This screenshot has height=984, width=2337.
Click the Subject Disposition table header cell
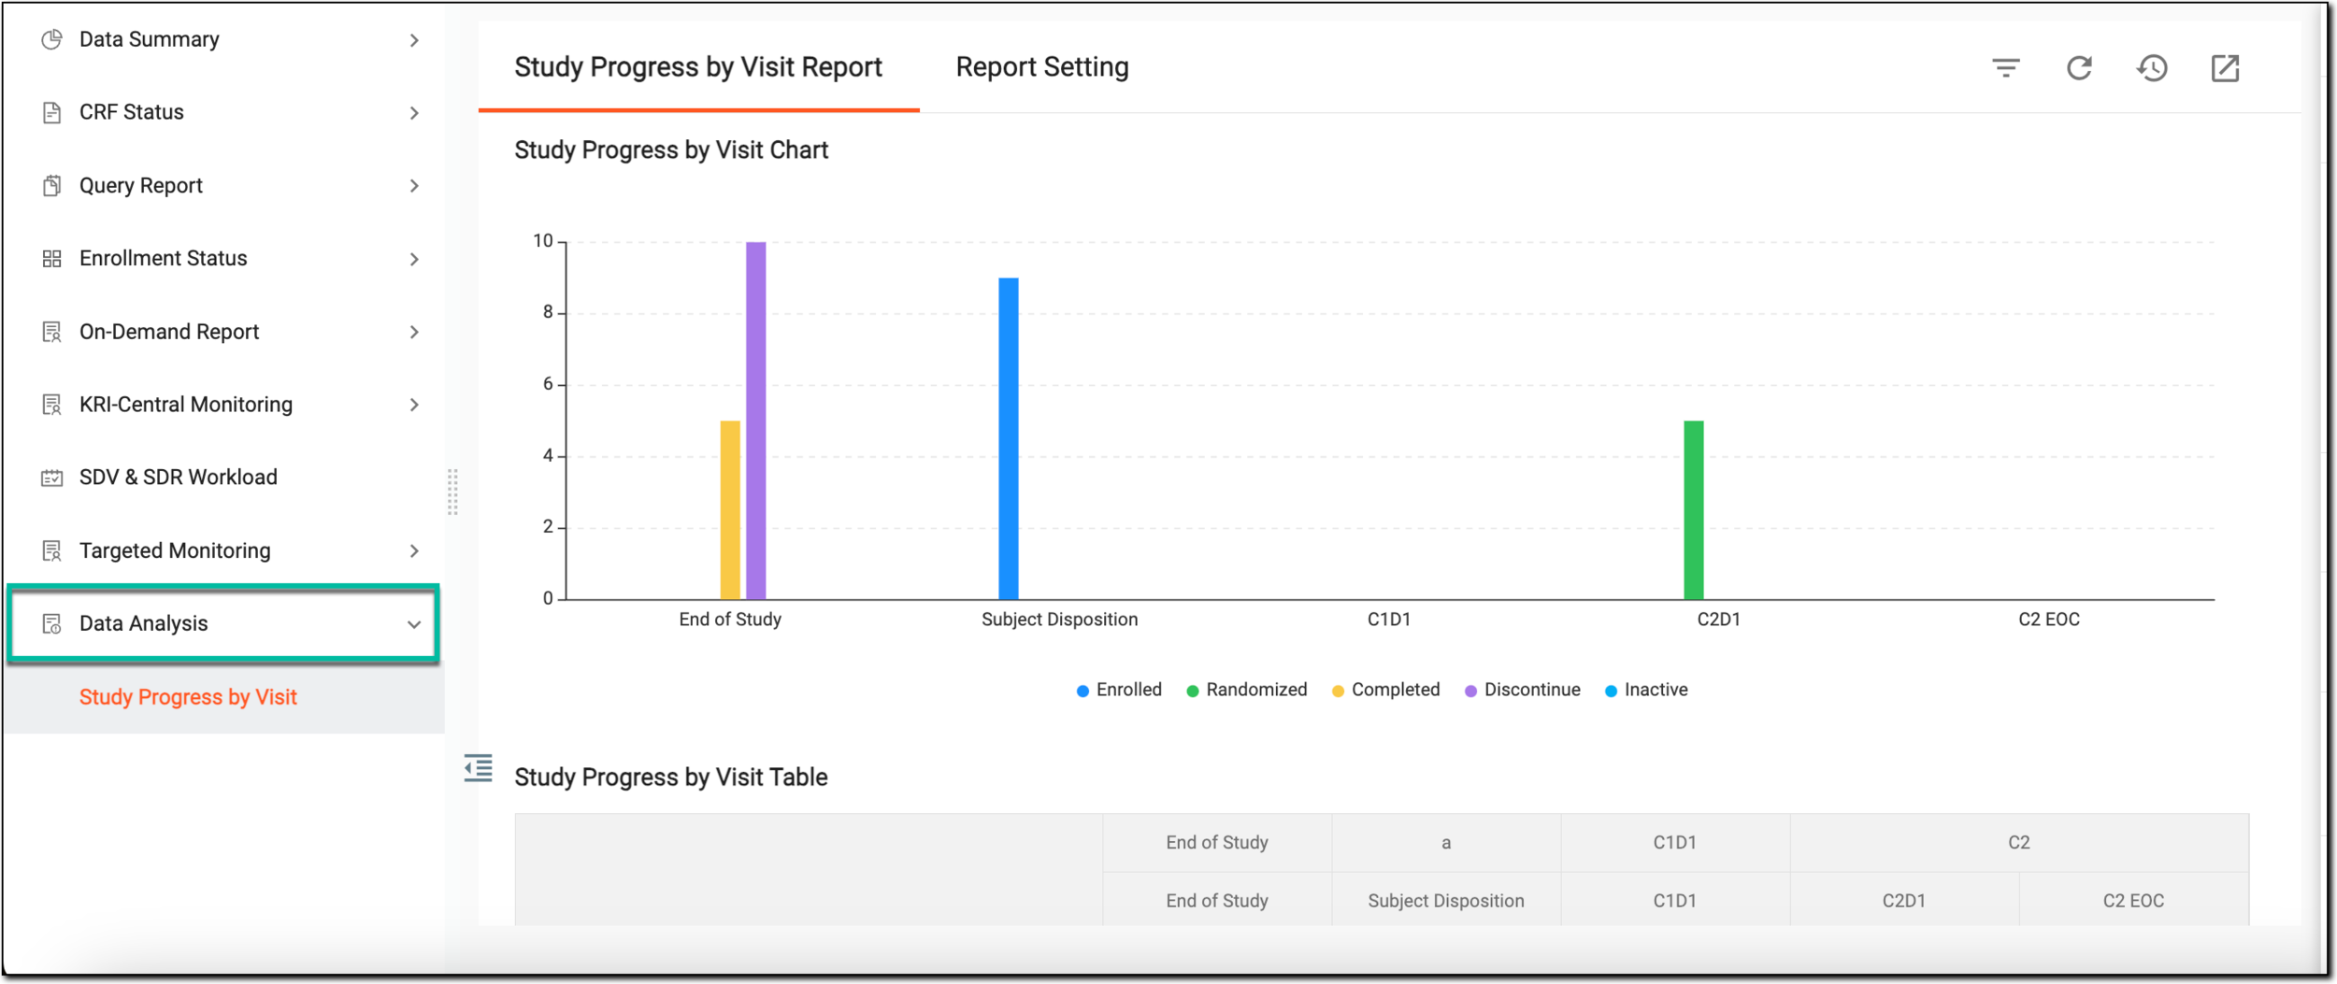tap(1446, 901)
